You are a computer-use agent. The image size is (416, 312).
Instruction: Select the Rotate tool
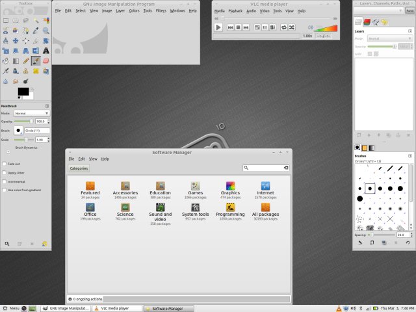pos(46,40)
